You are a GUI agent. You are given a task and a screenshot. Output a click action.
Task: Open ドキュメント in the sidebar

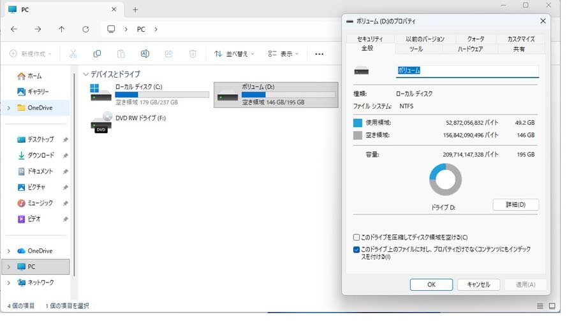pyautogui.click(x=36, y=171)
